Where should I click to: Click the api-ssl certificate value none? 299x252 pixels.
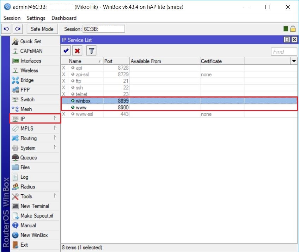tap(206, 75)
